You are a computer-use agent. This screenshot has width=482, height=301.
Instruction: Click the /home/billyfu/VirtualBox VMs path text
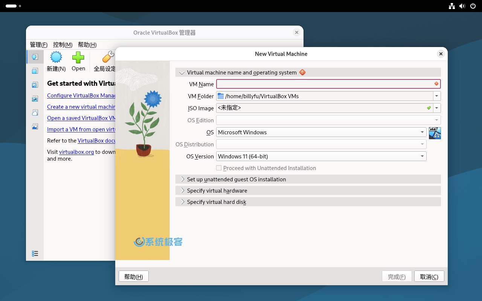click(x=262, y=96)
